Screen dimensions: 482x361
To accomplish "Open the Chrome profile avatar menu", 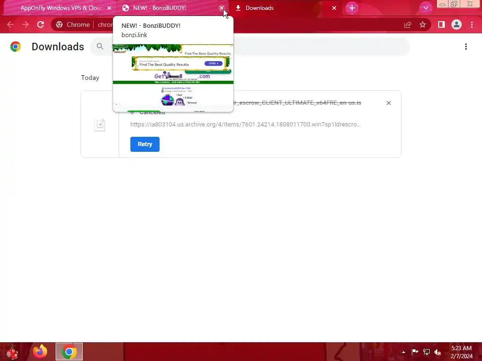I will click(457, 24).
